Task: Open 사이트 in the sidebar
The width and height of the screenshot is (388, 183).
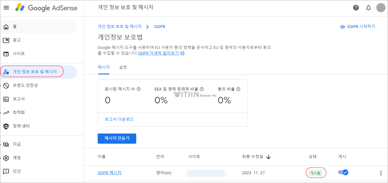Action: (38, 54)
